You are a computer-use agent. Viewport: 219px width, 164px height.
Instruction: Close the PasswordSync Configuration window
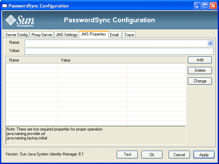pos(213,6)
